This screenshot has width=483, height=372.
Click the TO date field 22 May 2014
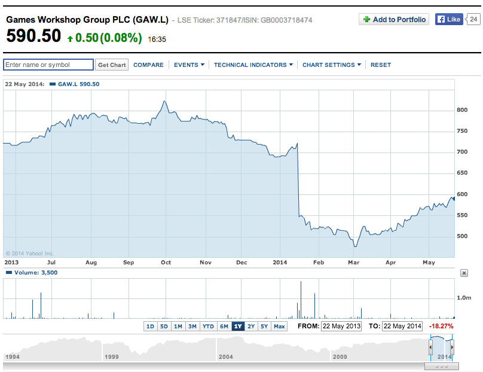click(x=402, y=326)
